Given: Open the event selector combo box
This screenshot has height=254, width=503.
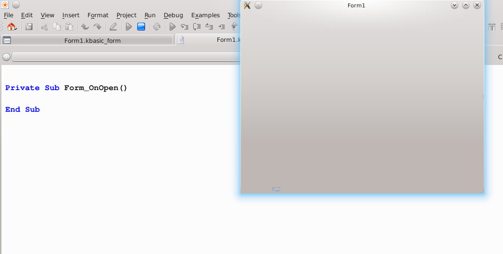Looking at the screenshot, I should point(125,57).
